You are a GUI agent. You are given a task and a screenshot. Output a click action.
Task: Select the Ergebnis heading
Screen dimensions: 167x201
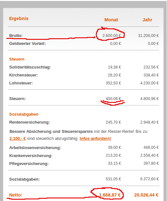pyautogui.click(x=19, y=18)
